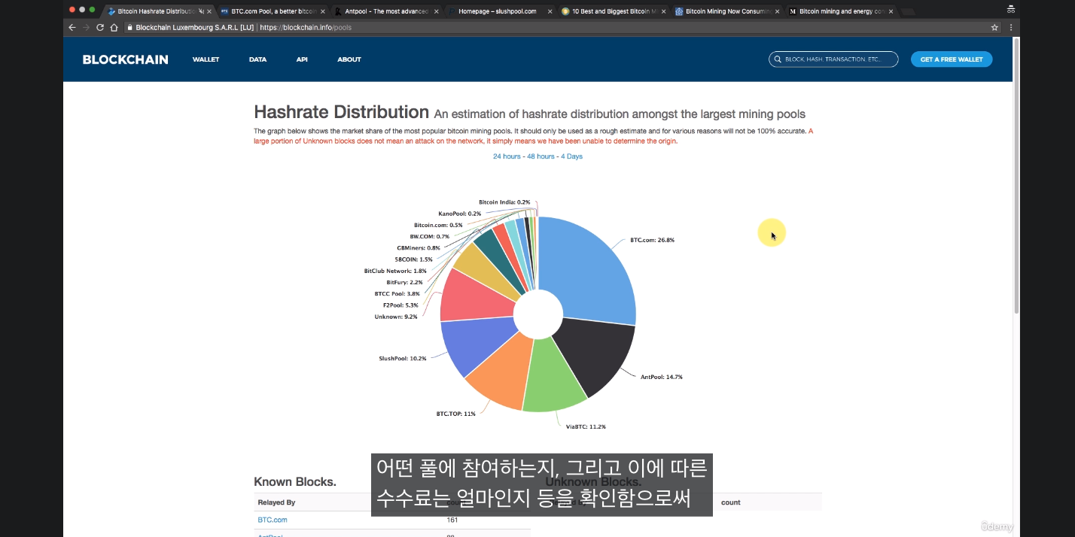Click the '58COIN: 1.5%' chart label

tap(413, 259)
